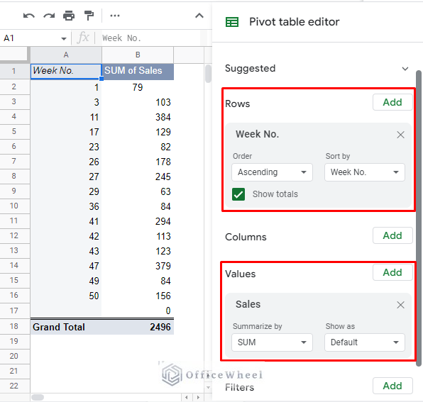Viewport: 423px width, 402px height.
Task: Select the cell with value '103'
Action: pos(138,102)
